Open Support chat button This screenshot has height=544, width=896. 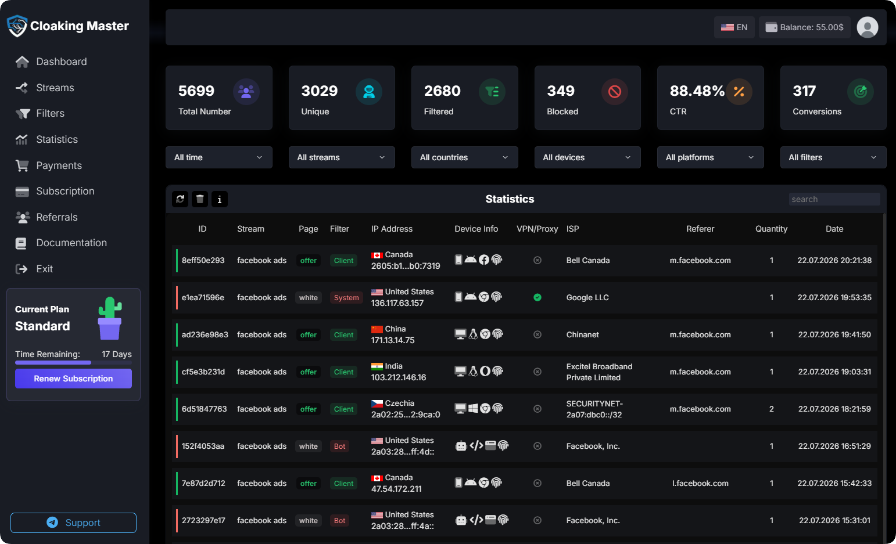73,523
